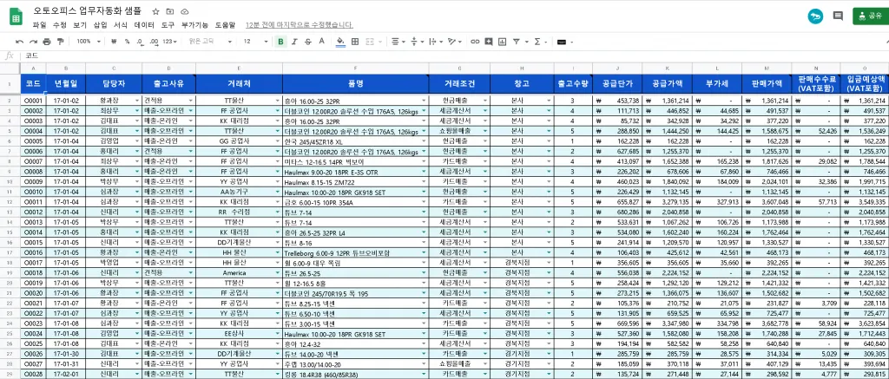Viewport: 889px width, 379px height.
Task: Undo the last action
Action: pyautogui.click(x=19, y=42)
